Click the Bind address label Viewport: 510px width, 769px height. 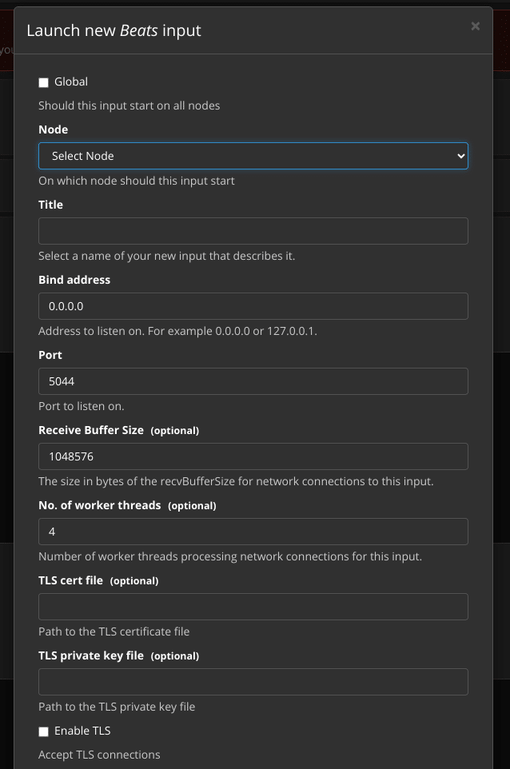click(74, 280)
